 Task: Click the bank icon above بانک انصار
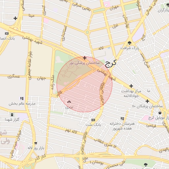[x=7, y=33]
